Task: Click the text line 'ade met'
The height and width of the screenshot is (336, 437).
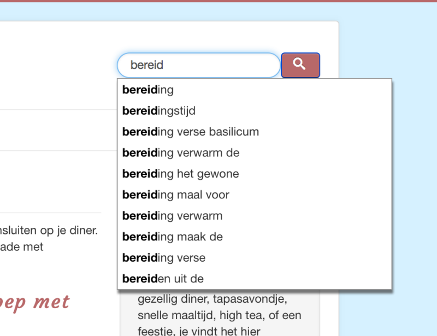Action: pyautogui.click(x=22, y=247)
